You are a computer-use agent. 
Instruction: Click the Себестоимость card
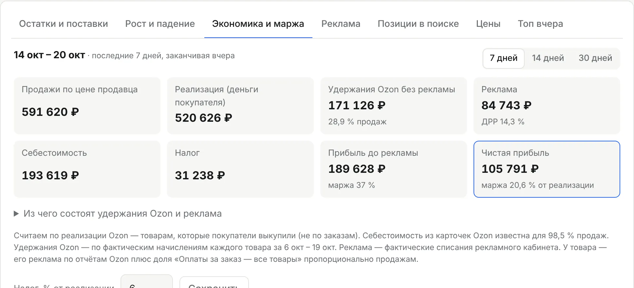tap(87, 169)
